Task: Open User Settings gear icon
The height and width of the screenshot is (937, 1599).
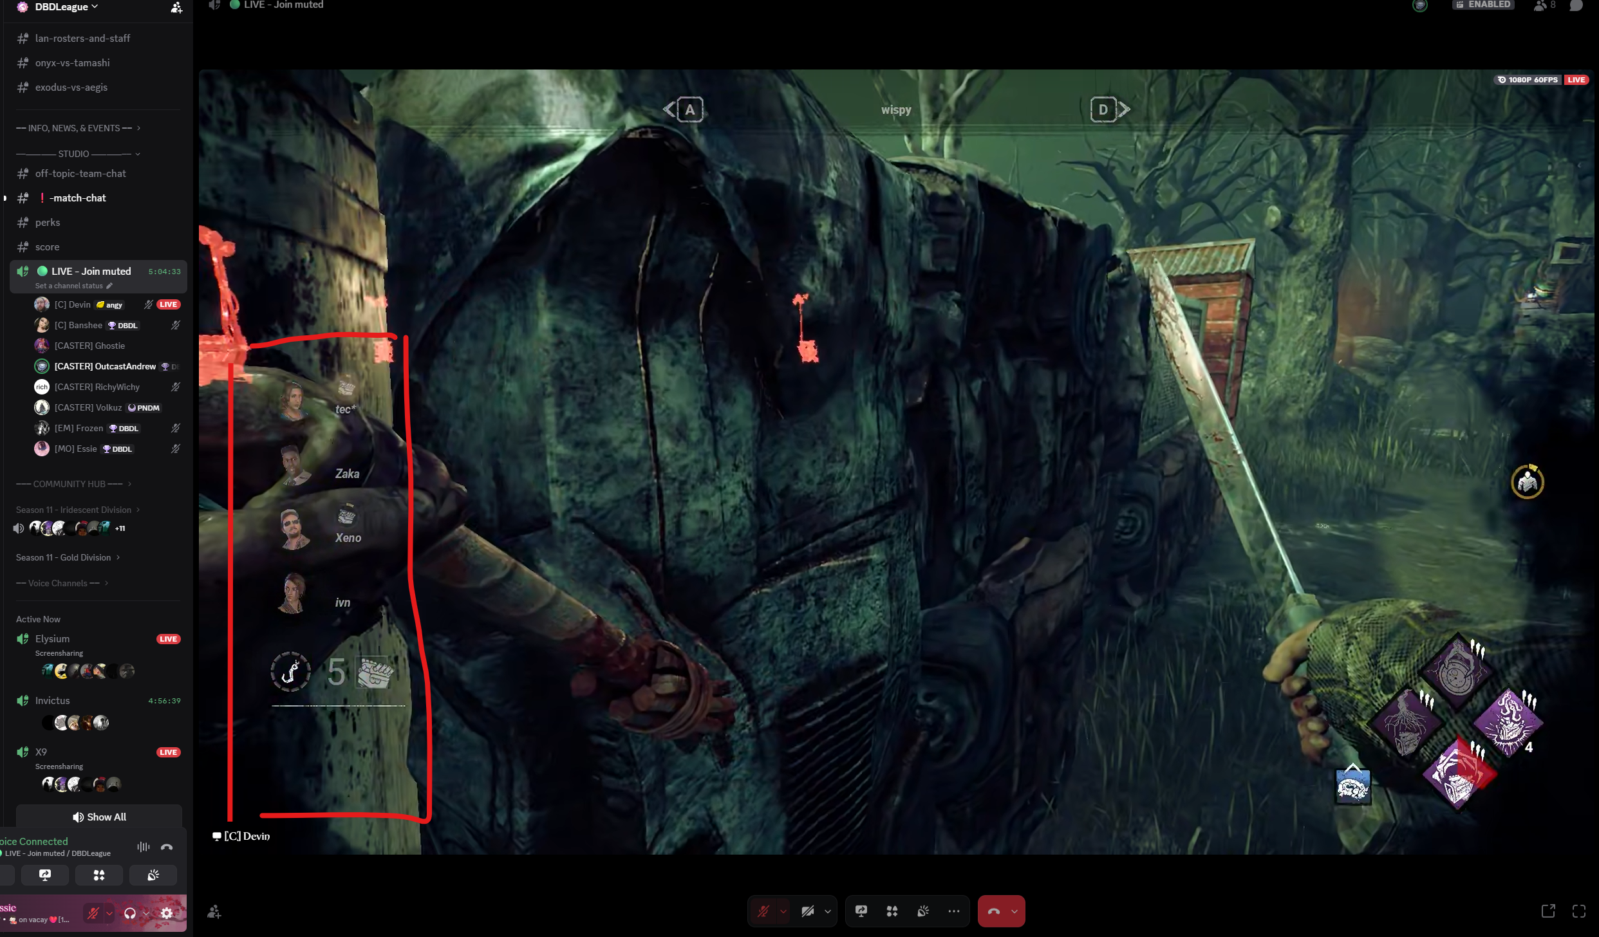Action: [167, 913]
